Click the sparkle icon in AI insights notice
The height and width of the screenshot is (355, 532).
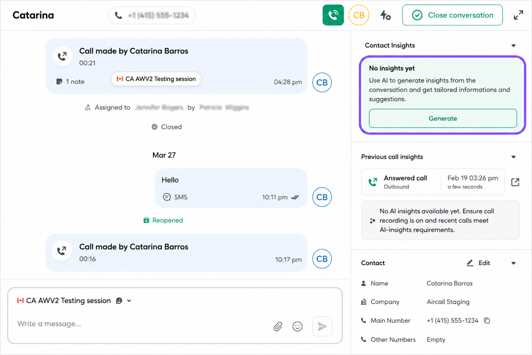tap(372, 220)
